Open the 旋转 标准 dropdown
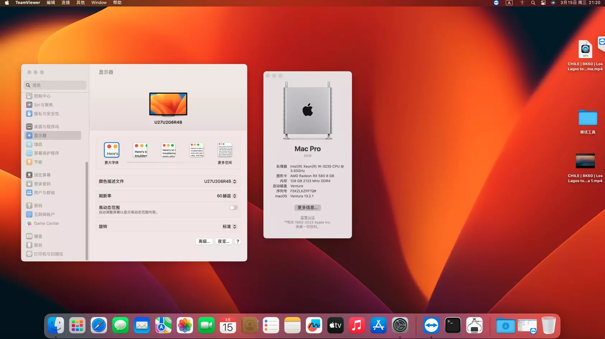 (229, 227)
